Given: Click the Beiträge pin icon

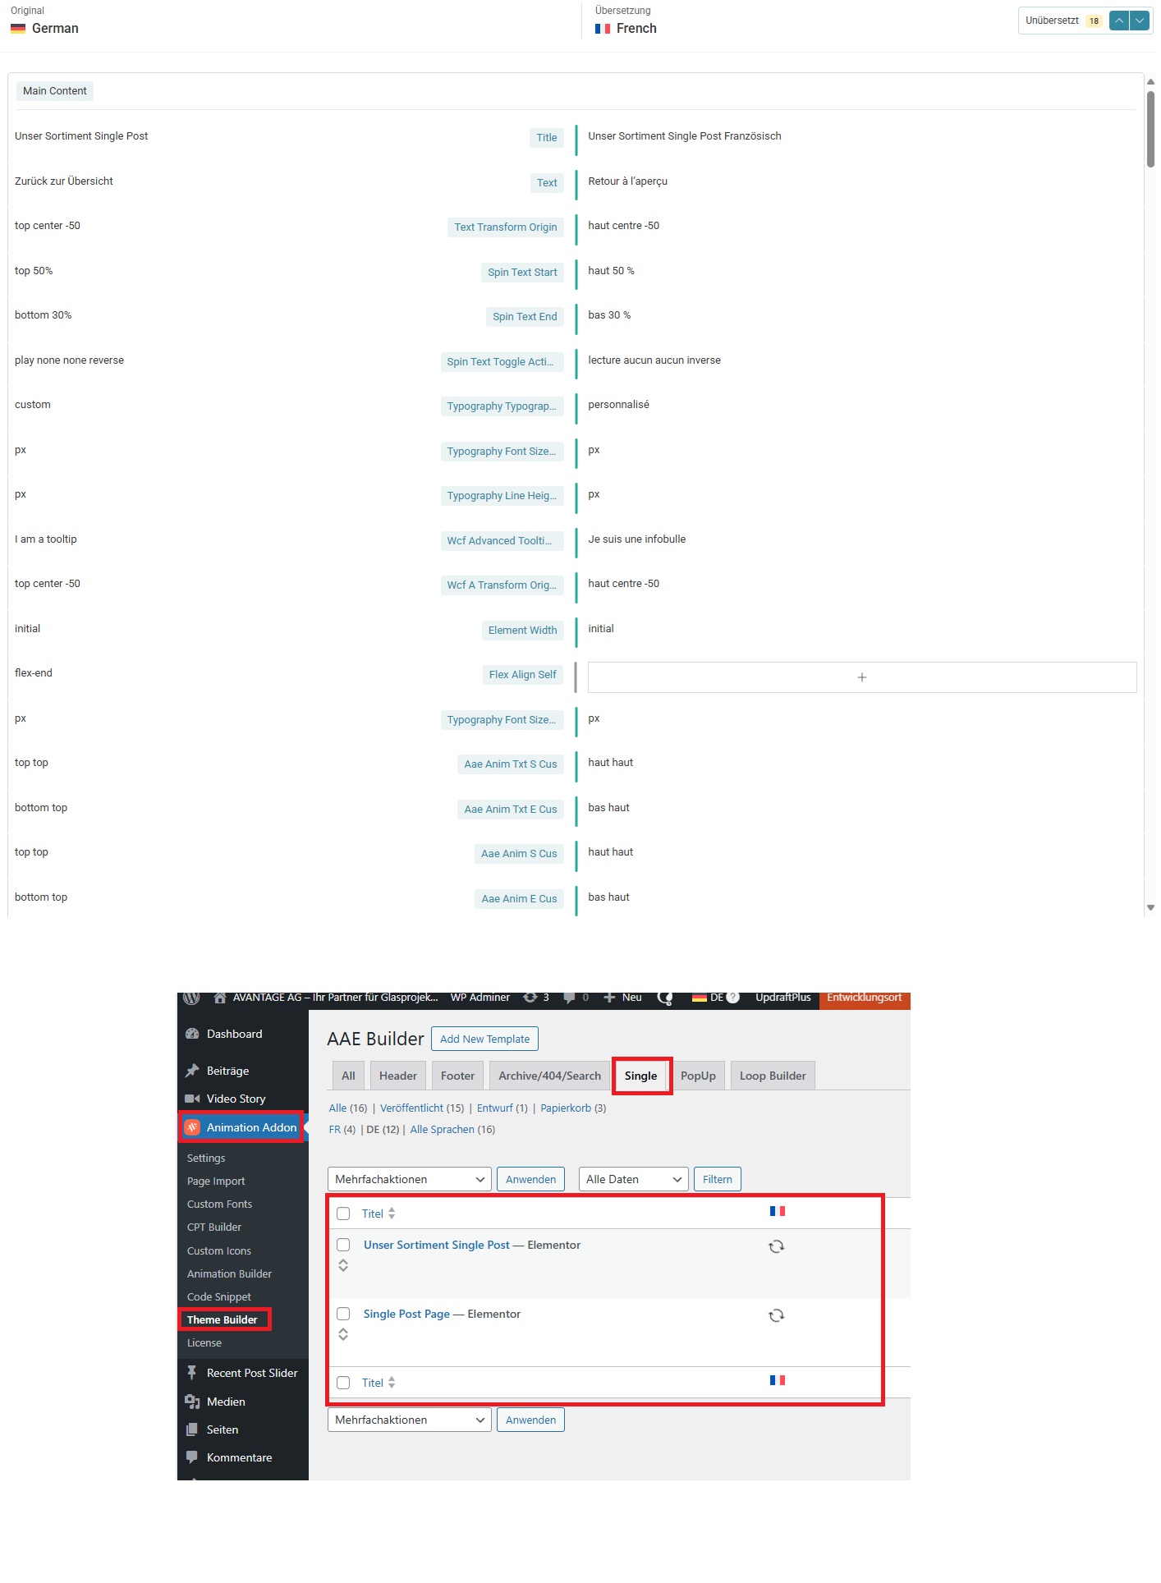Looking at the screenshot, I should [192, 1071].
